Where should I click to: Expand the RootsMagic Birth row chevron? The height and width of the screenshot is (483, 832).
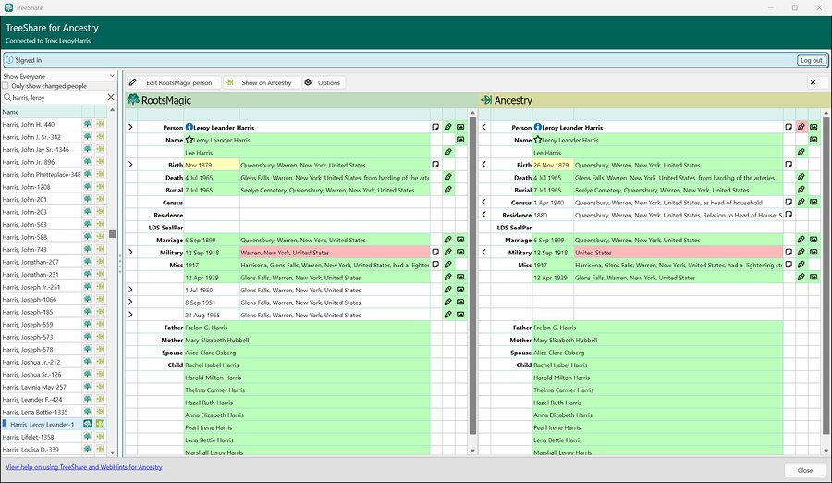tap(130, 165)
